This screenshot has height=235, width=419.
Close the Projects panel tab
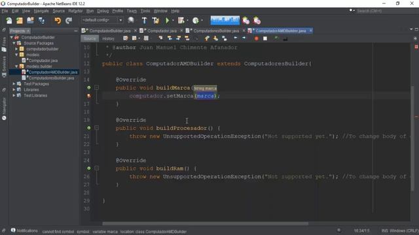28,31
